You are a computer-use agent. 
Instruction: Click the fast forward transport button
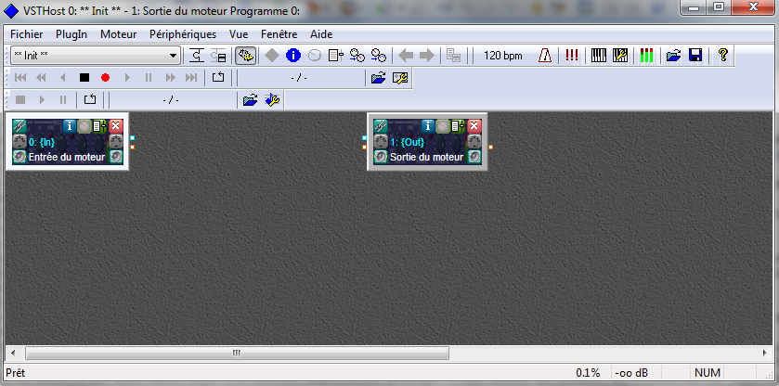tap(170, 78)
